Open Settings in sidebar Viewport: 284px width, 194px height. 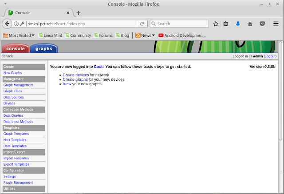pos(10,176)
